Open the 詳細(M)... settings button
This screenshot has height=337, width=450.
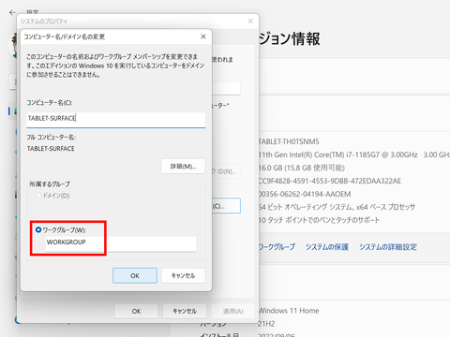pyautogui.click(x=183, y=167)
